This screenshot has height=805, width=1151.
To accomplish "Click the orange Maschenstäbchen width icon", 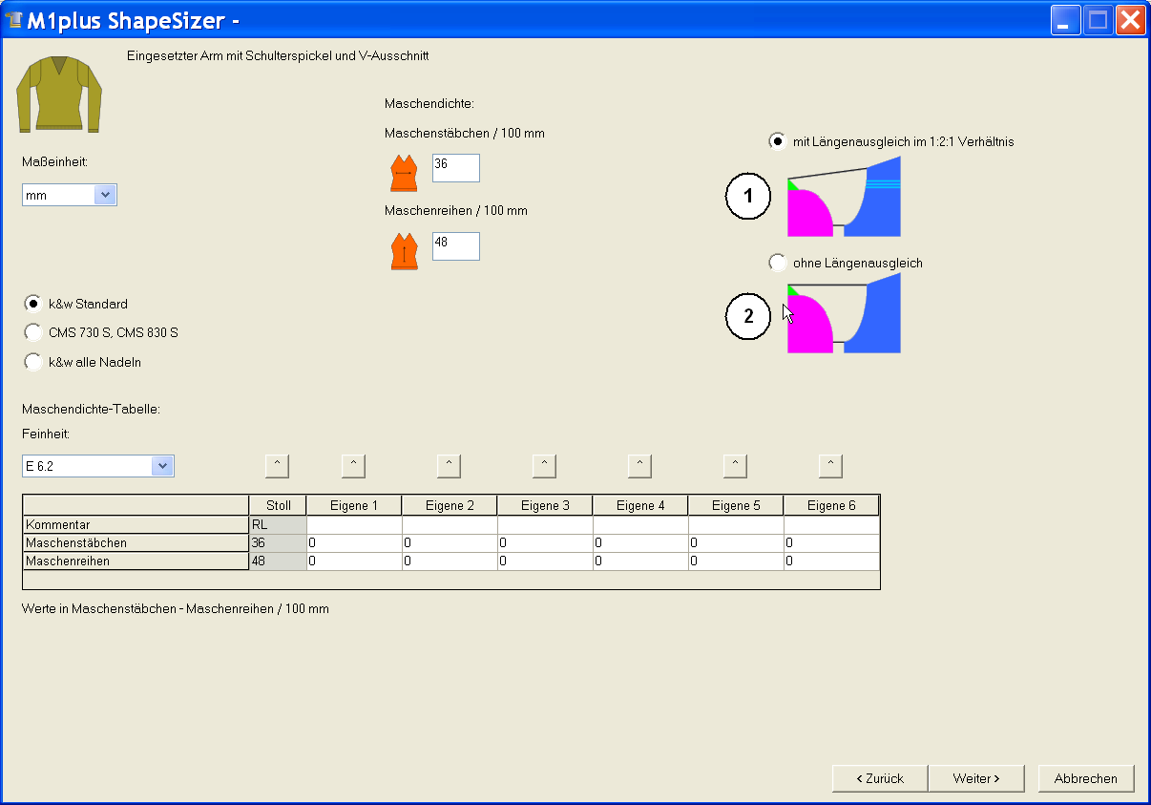I will point(404,173).
